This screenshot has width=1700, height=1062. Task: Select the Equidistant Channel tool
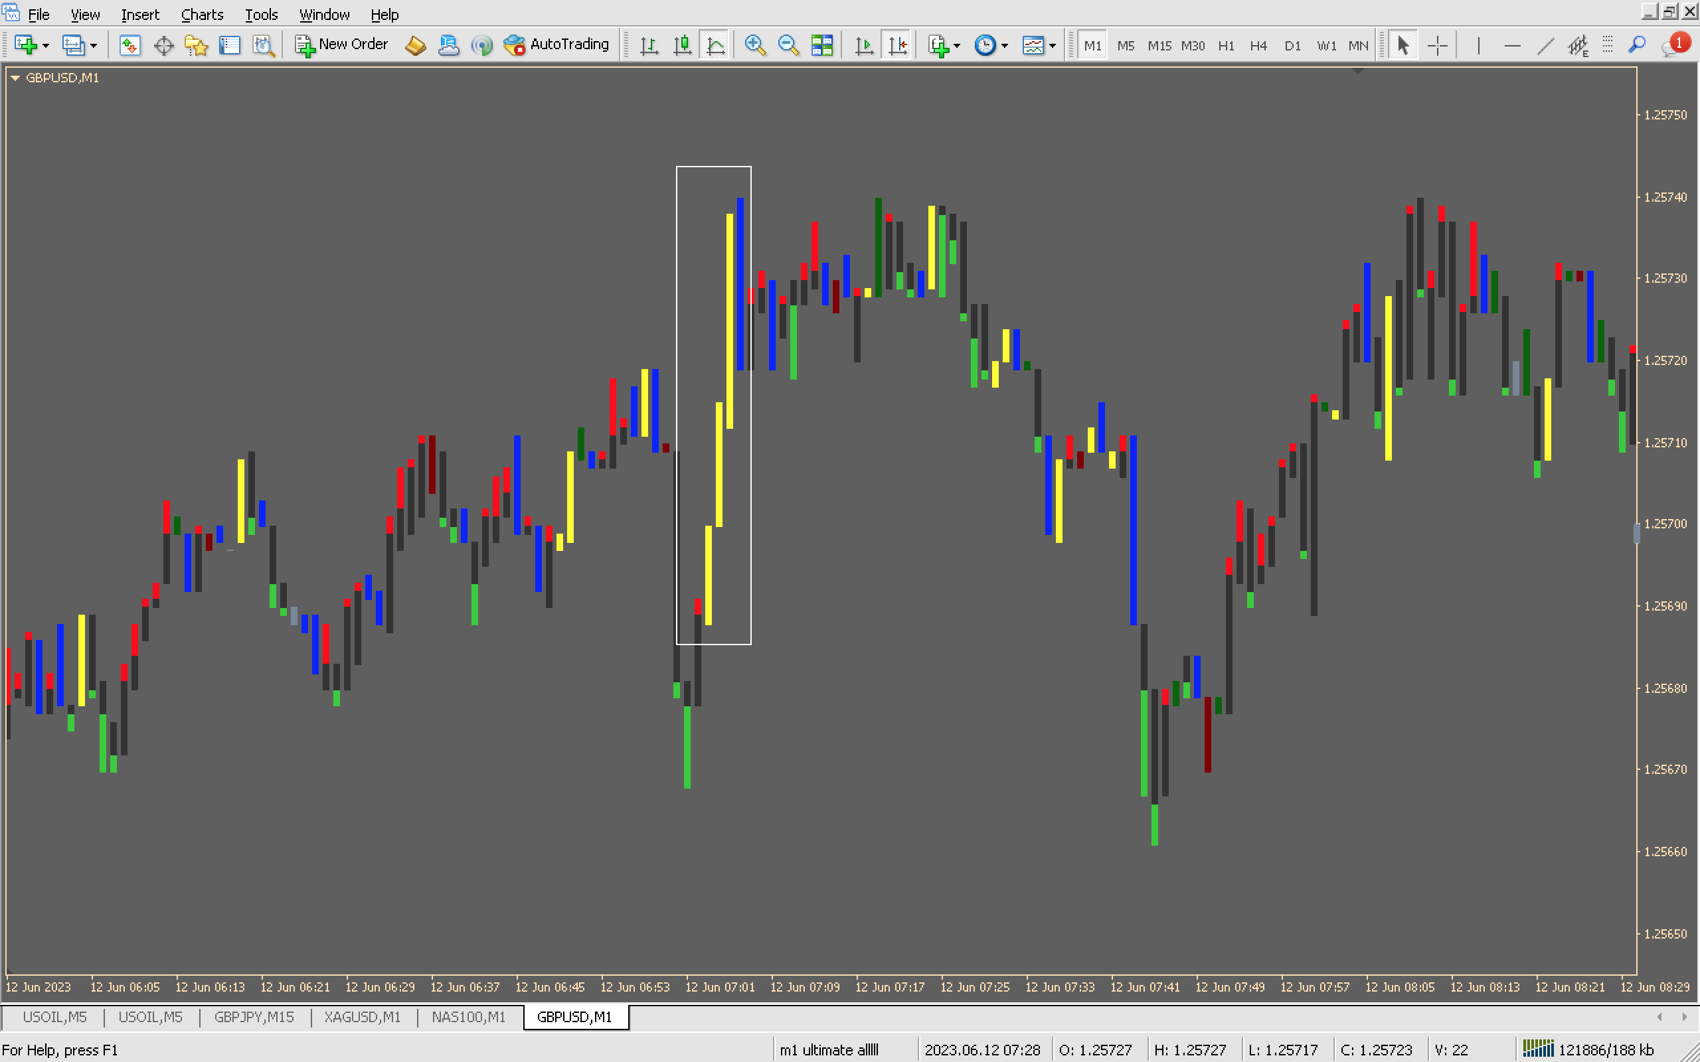[x=1578, y=45]
